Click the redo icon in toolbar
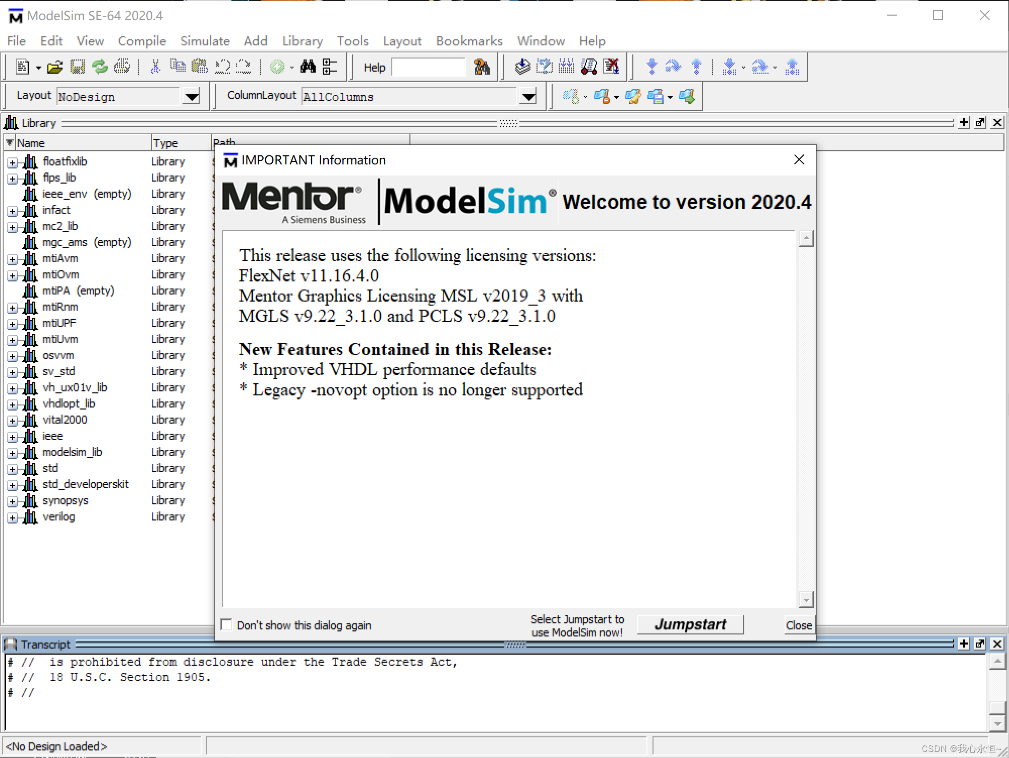This screenshot has height=758, width=1009. click(246, 66)
